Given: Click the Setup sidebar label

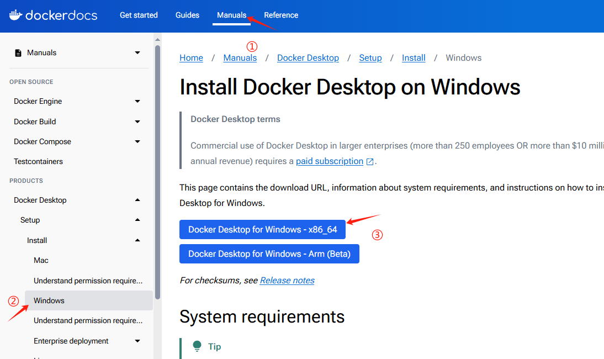Looking at the screenshot, I should click(x=30, y=220).
